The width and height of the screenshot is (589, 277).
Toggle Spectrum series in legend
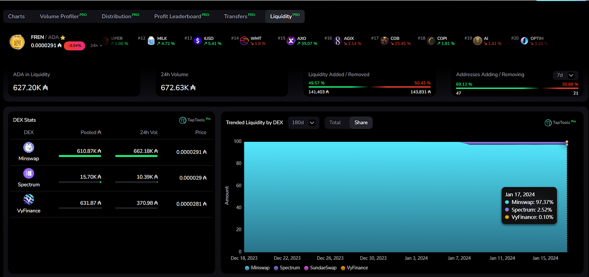(287, 268)
